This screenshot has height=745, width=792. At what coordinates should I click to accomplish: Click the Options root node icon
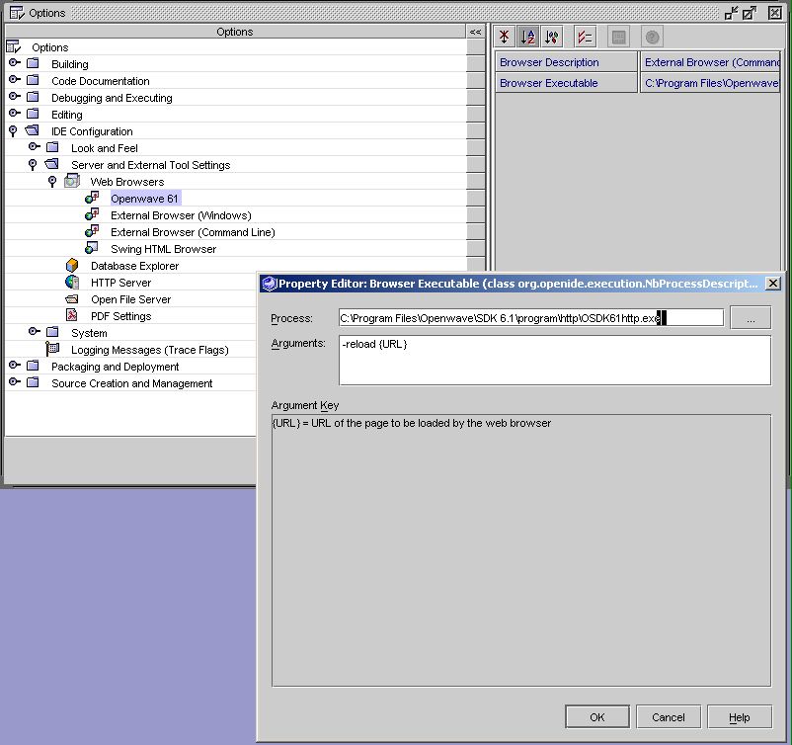point(14,47)
